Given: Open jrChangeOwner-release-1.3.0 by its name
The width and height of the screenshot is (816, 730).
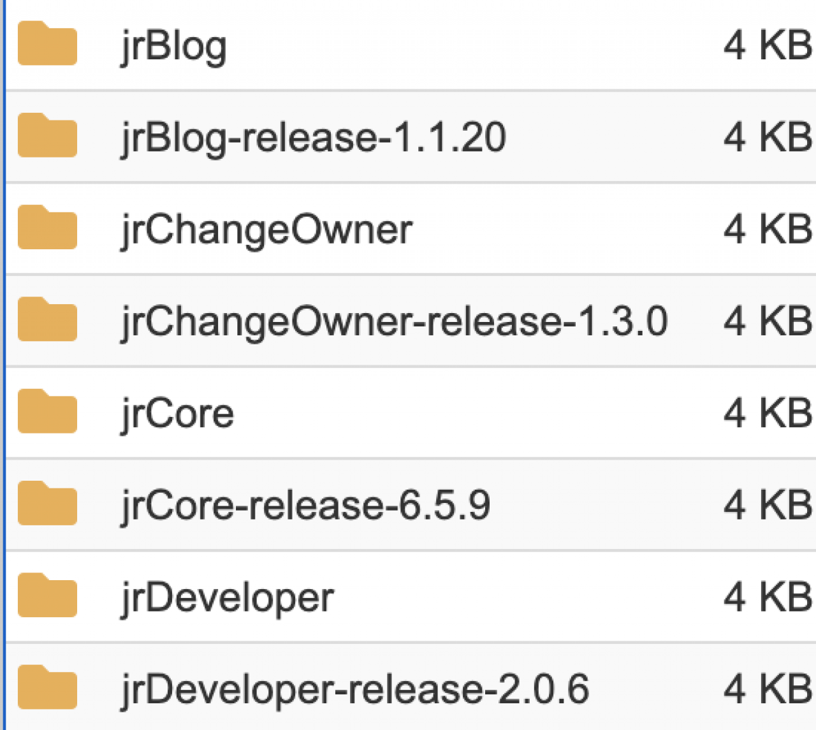Looking at the screenshot, I should tap(394, 321).
